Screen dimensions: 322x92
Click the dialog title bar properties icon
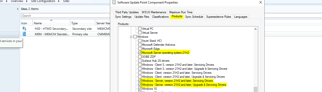coord(114,2)
